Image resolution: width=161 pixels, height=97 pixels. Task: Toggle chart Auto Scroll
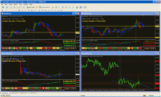click(x=70, y=7)
